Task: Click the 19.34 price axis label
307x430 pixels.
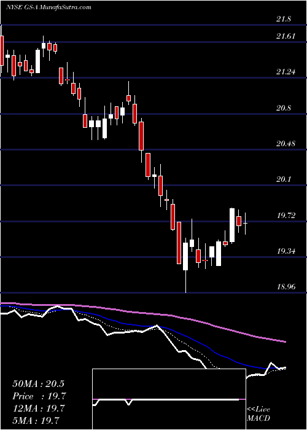Action: (286, 251)
